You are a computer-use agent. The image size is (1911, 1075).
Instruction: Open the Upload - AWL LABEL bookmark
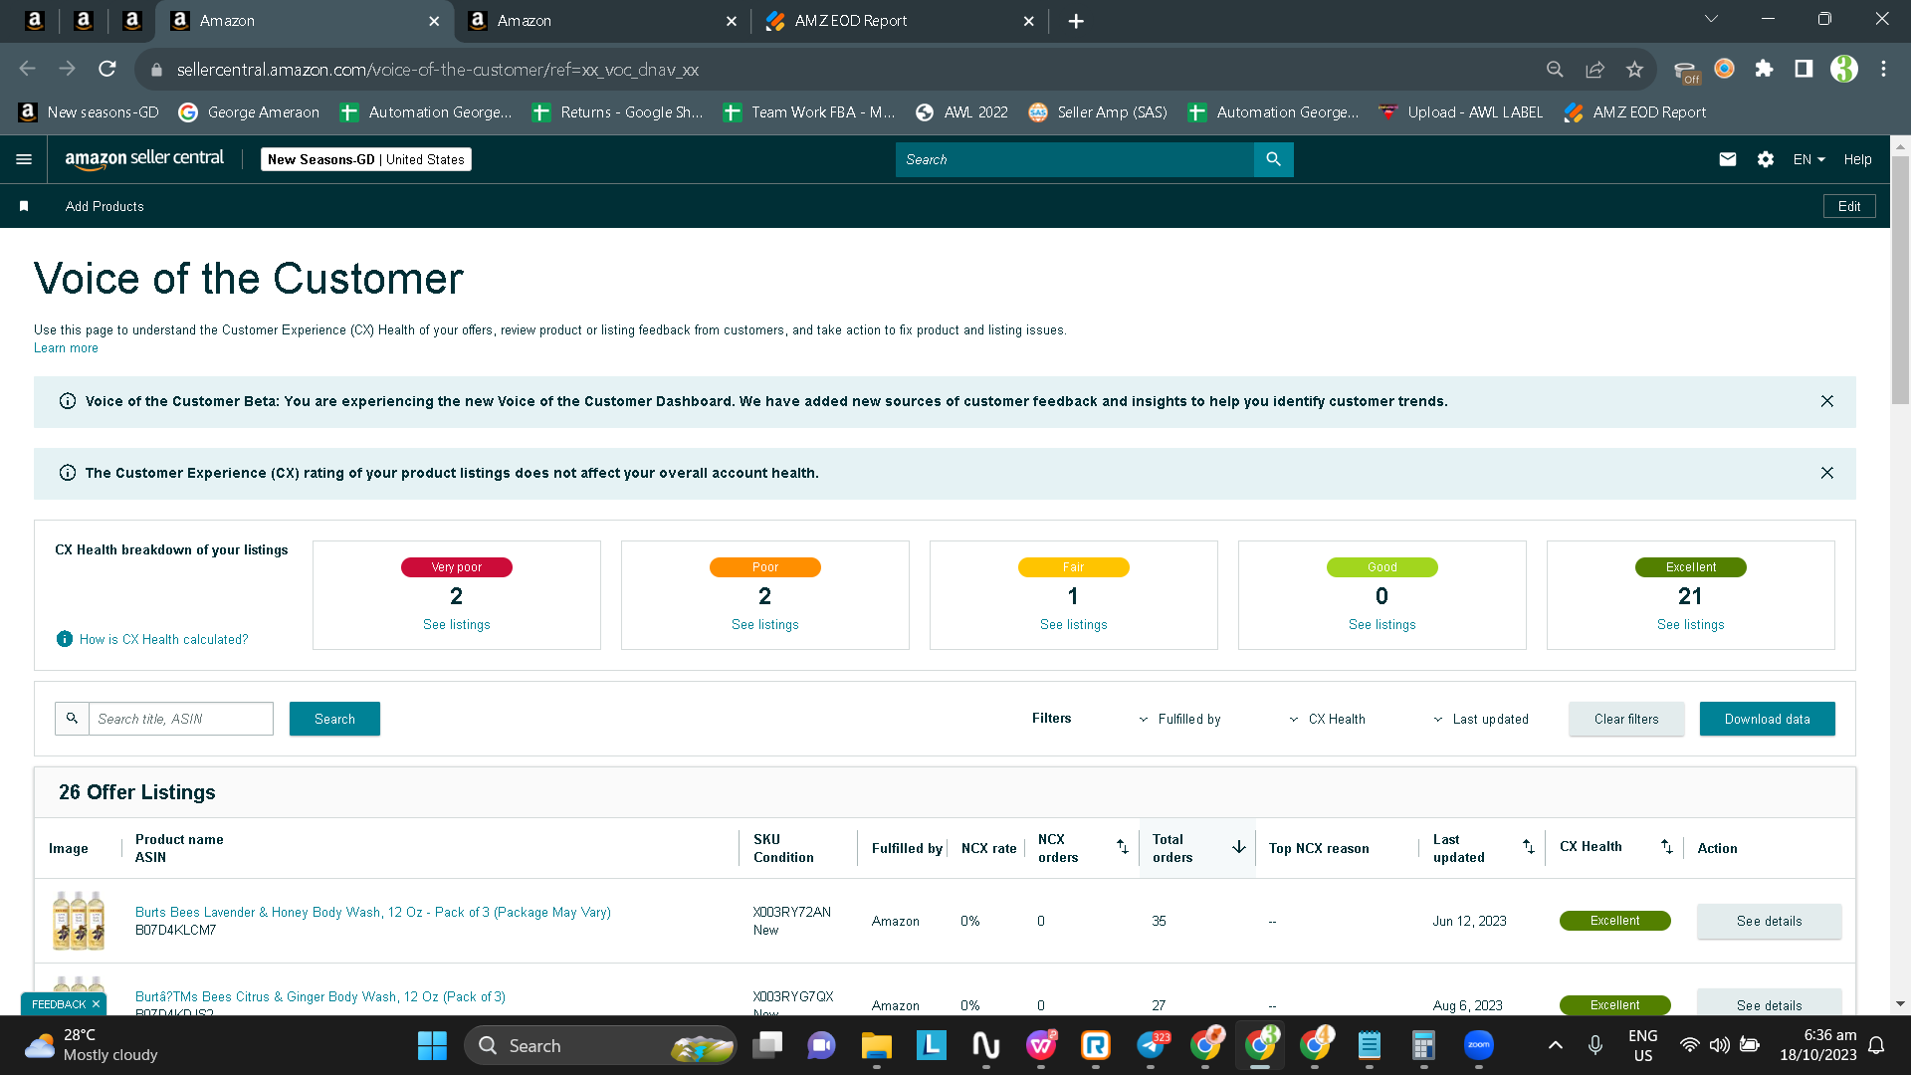[1460, 112]
